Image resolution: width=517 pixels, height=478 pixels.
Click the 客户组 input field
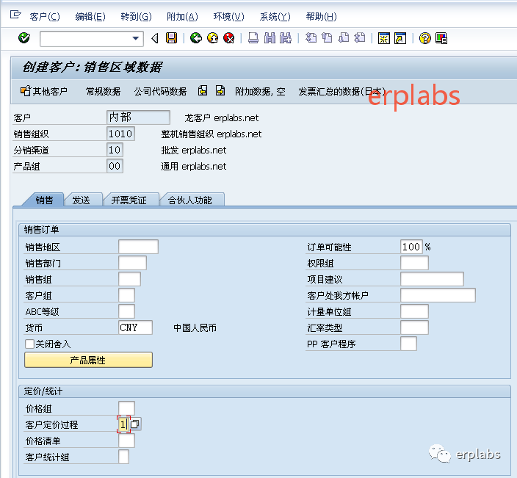(x=126, y=295)
